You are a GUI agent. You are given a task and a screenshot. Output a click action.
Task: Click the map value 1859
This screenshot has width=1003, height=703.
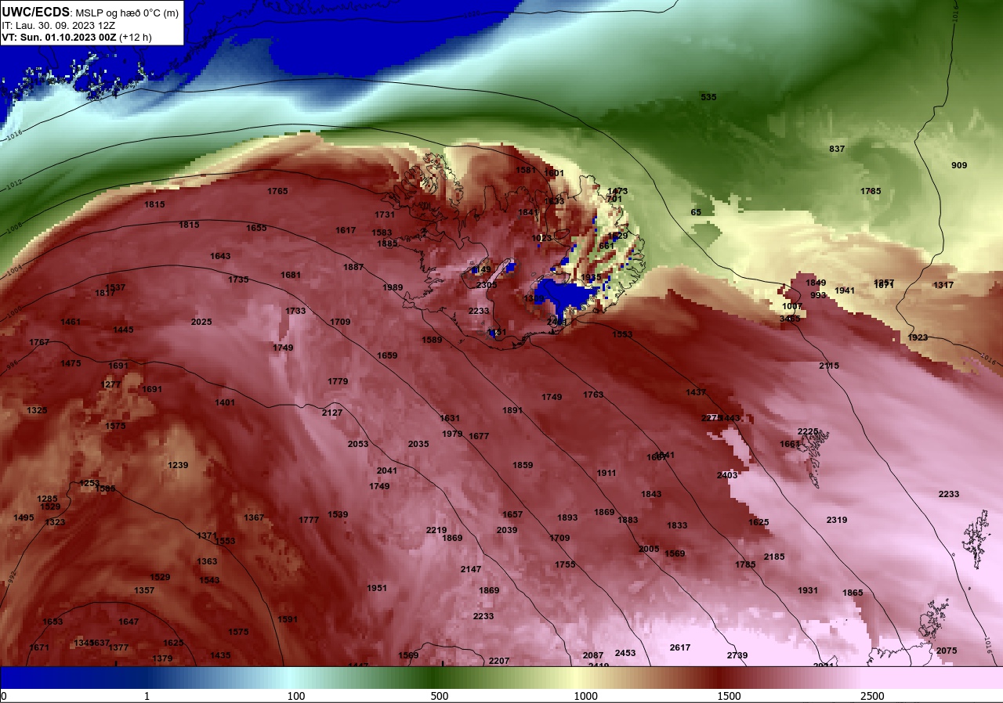pyautogui.click(x=523, y=465)
